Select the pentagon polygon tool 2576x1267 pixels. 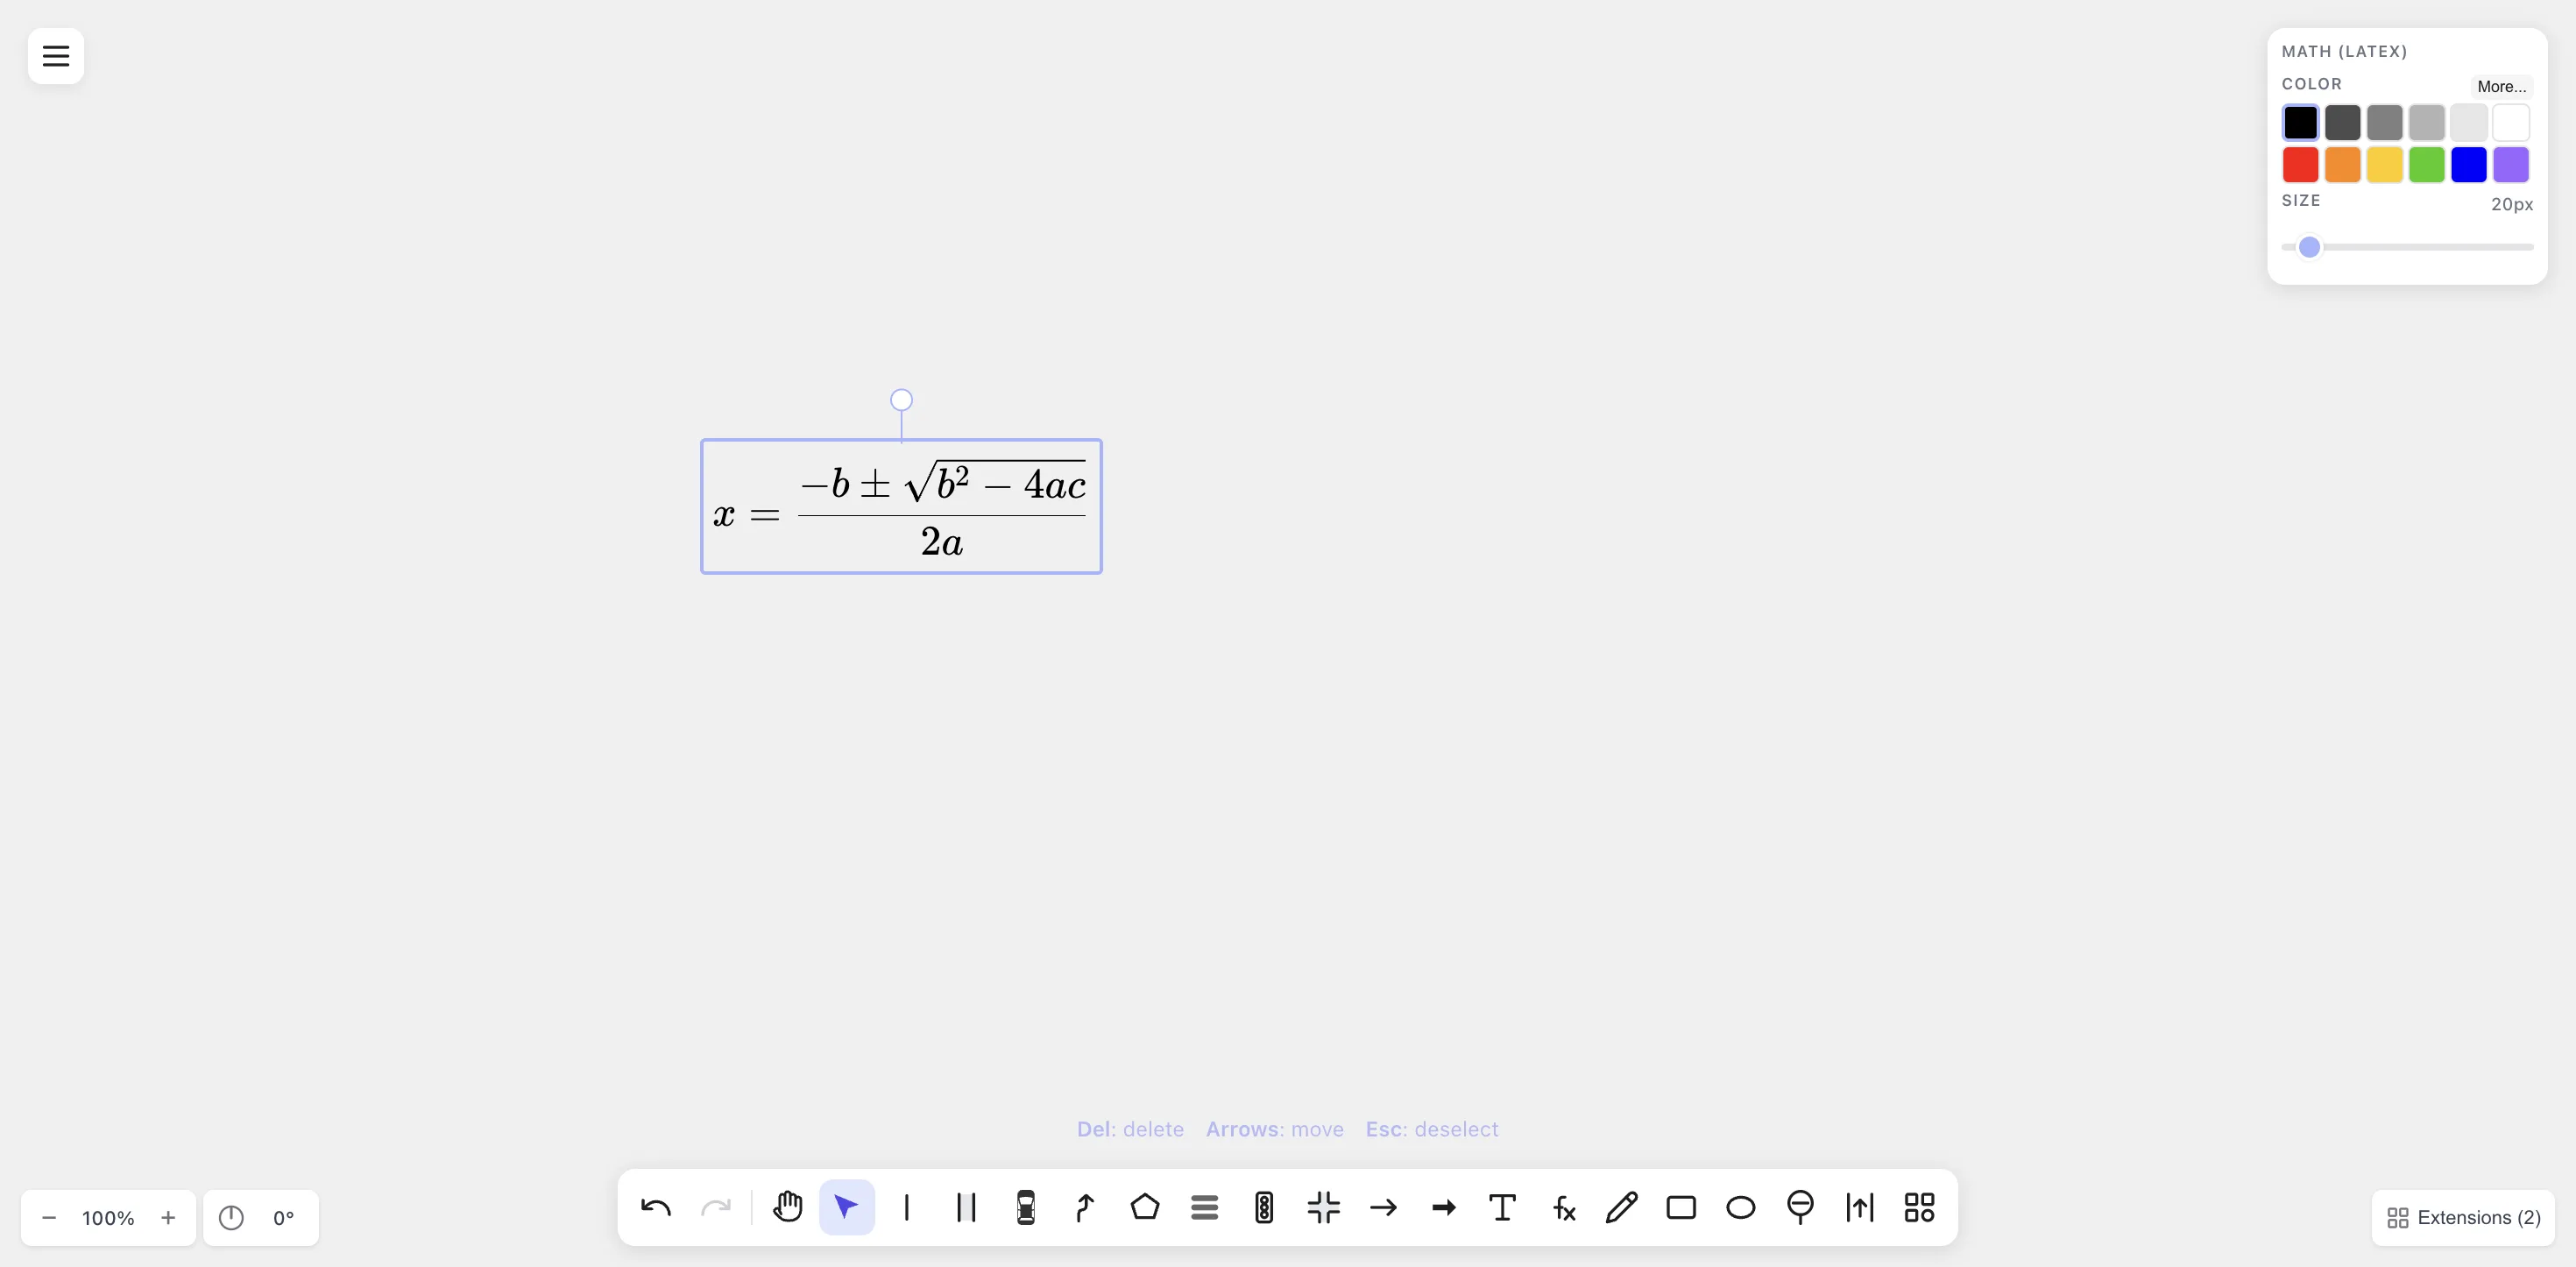point(1145,1208)
